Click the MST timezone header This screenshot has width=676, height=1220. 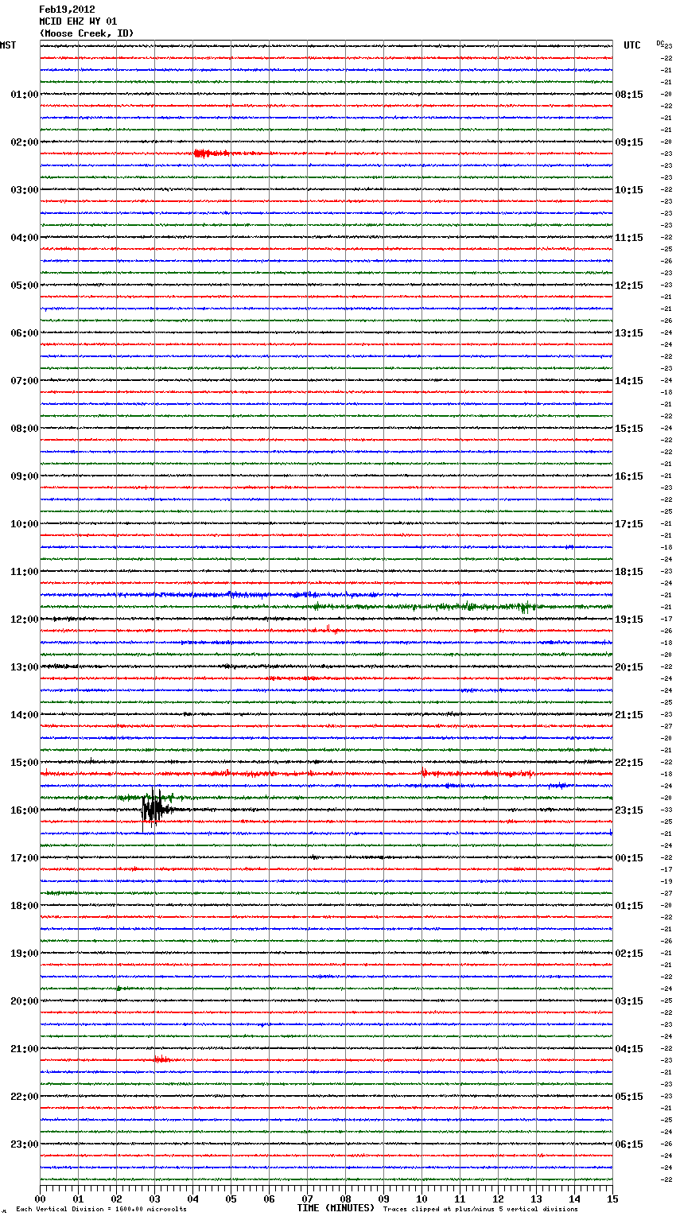[x=8, y=45]
